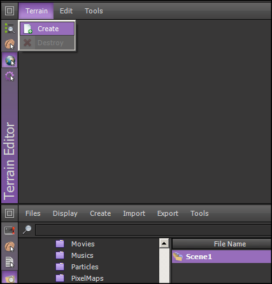The width and height of the screenshot is (272, 284).
Task: Open the Files menu
Action: (x=33, y=213)
